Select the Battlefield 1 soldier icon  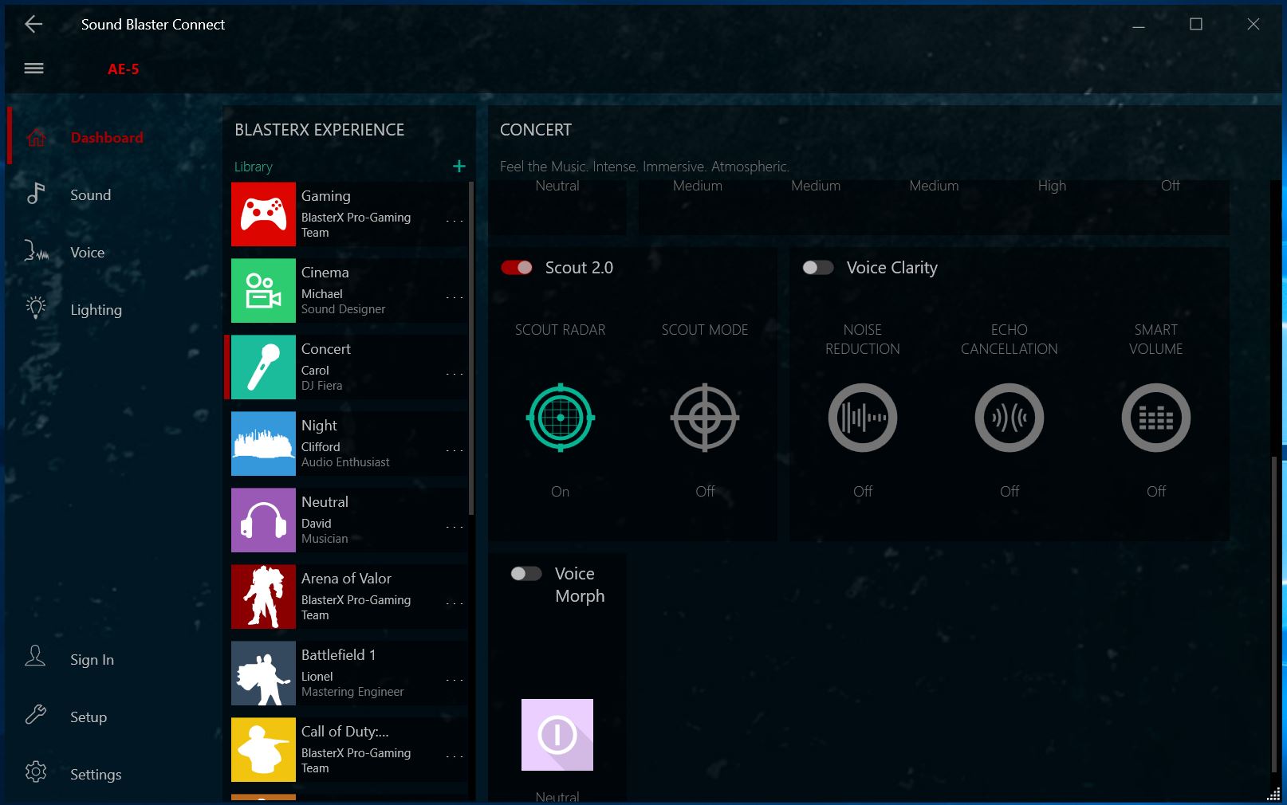(263, 673)
